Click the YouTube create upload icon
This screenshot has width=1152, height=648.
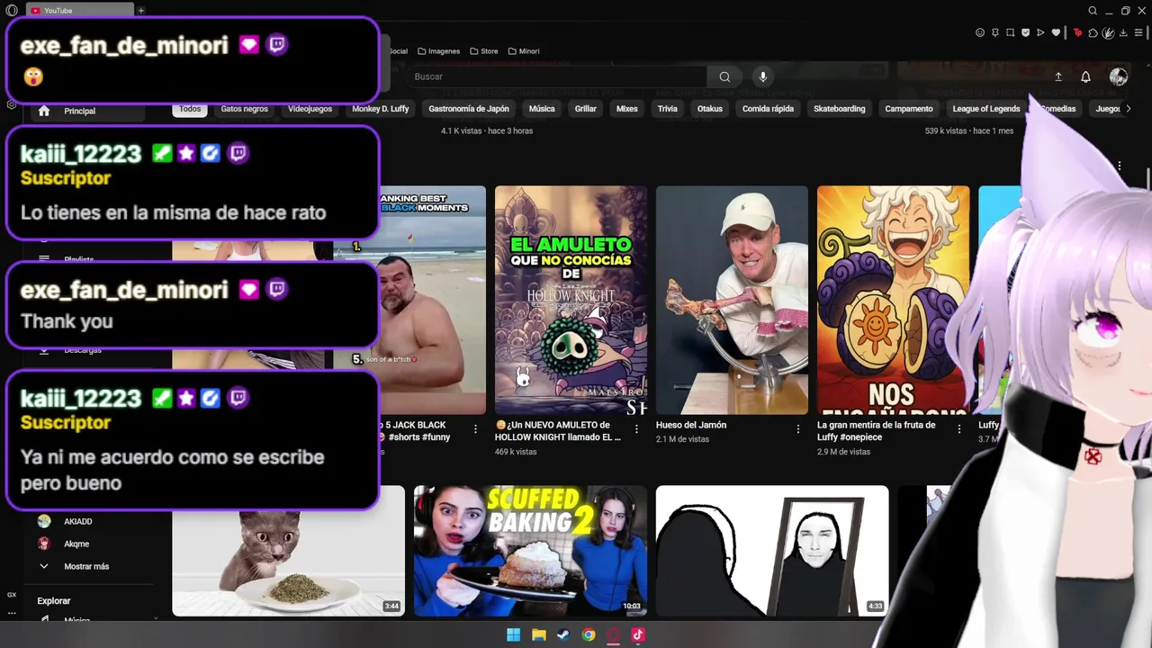click(x=1058, y=77)
